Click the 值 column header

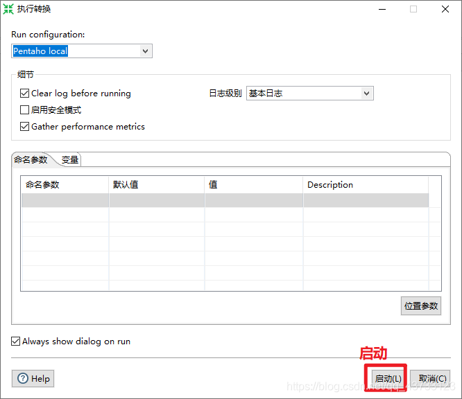point(254,185)
